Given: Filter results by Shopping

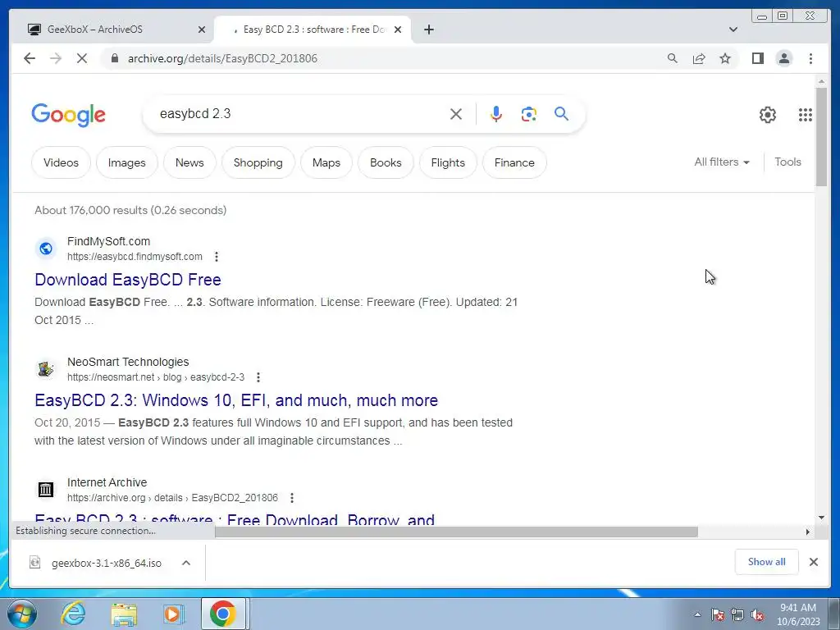Looking at the screenshot, I should [x=258, y=162].
